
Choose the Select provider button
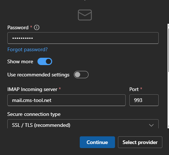[x=140, y=142]
